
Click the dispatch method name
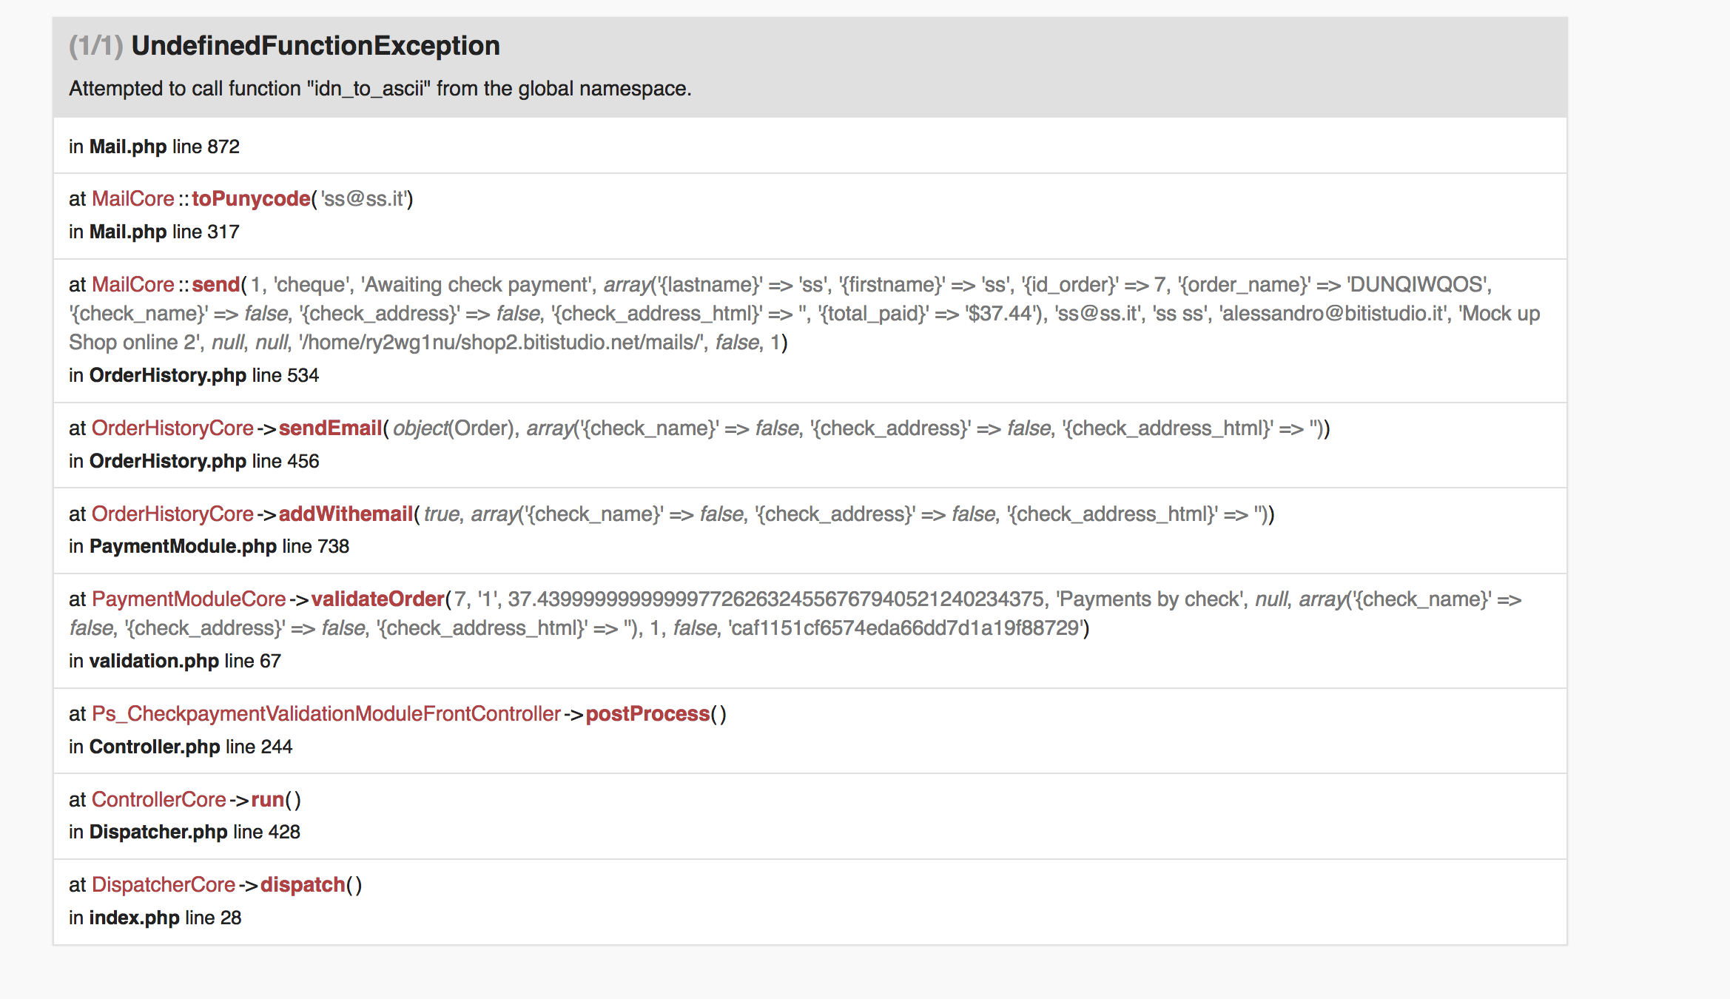click(x=303, y=885)
